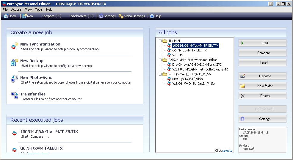Click sync icon beside D:\+IN.sync\GMX job
The image size is (293, 160).
click(169, 65)
